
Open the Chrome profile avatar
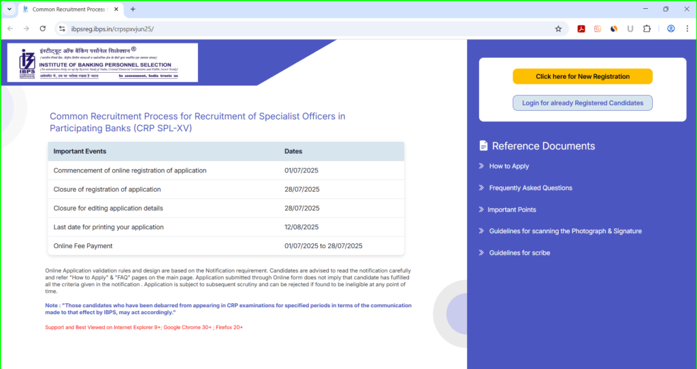coord(670,29)
